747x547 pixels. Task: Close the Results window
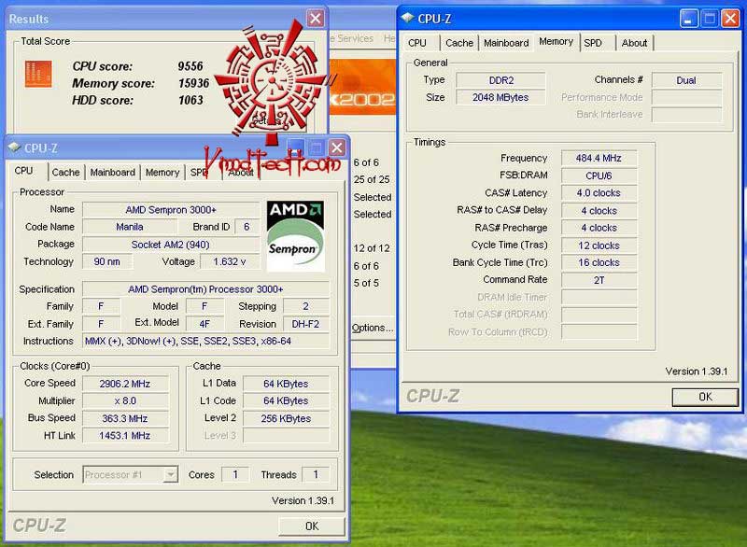pyautogui.click(x=316, y=19)
